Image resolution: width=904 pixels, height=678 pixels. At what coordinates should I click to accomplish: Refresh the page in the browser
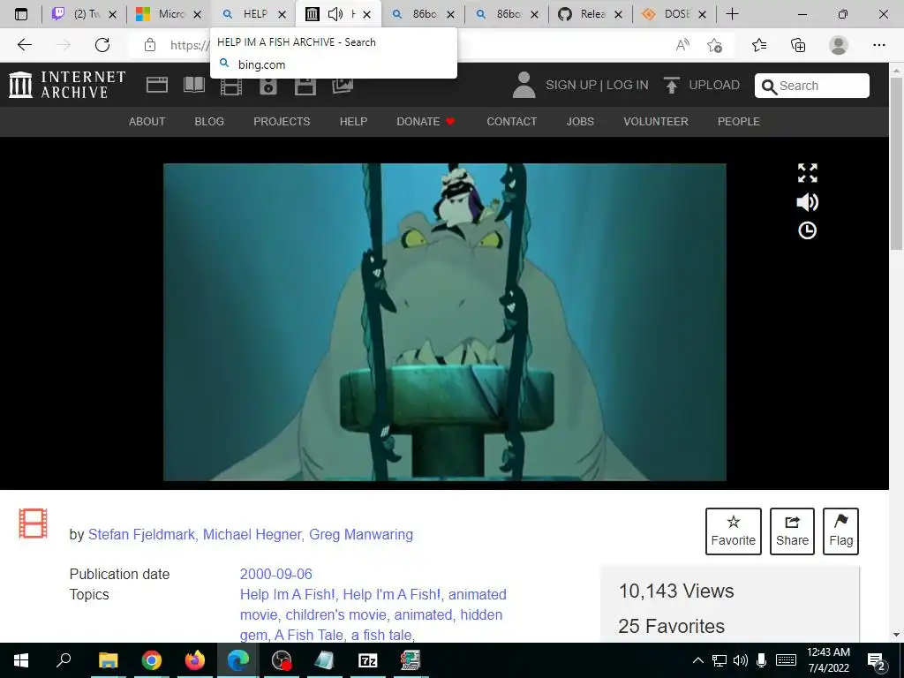[x=102, y=45]
